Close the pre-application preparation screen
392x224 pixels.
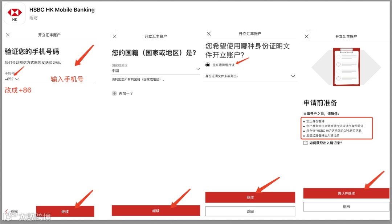(x=306, y=36)
